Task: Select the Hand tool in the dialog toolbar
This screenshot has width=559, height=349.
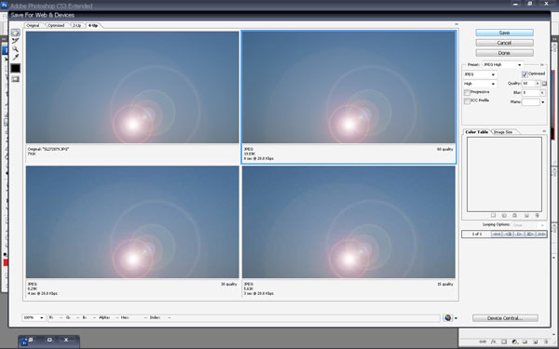Action: click(15, 33)
